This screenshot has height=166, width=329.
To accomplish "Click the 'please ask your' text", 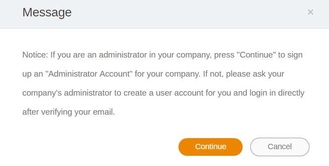I will [255, 74].
